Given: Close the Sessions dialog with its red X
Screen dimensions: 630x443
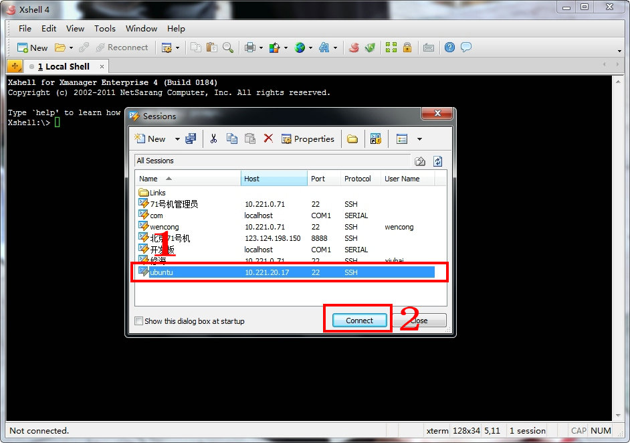Looking at the screenshot, I should tap(437, 113).
